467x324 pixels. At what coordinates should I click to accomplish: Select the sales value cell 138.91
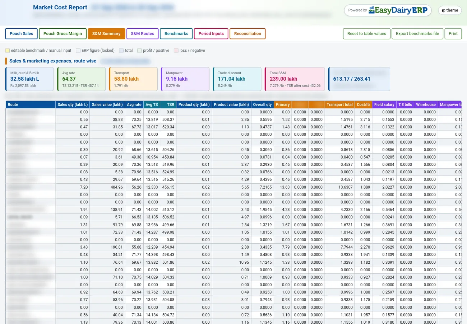(107, 210)
